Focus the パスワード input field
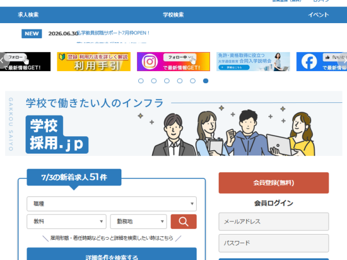347x260 pixels. [274, 243]
